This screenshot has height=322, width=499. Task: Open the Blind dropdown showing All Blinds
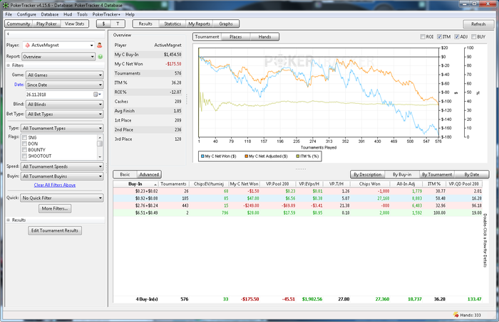tap(65, 104)
